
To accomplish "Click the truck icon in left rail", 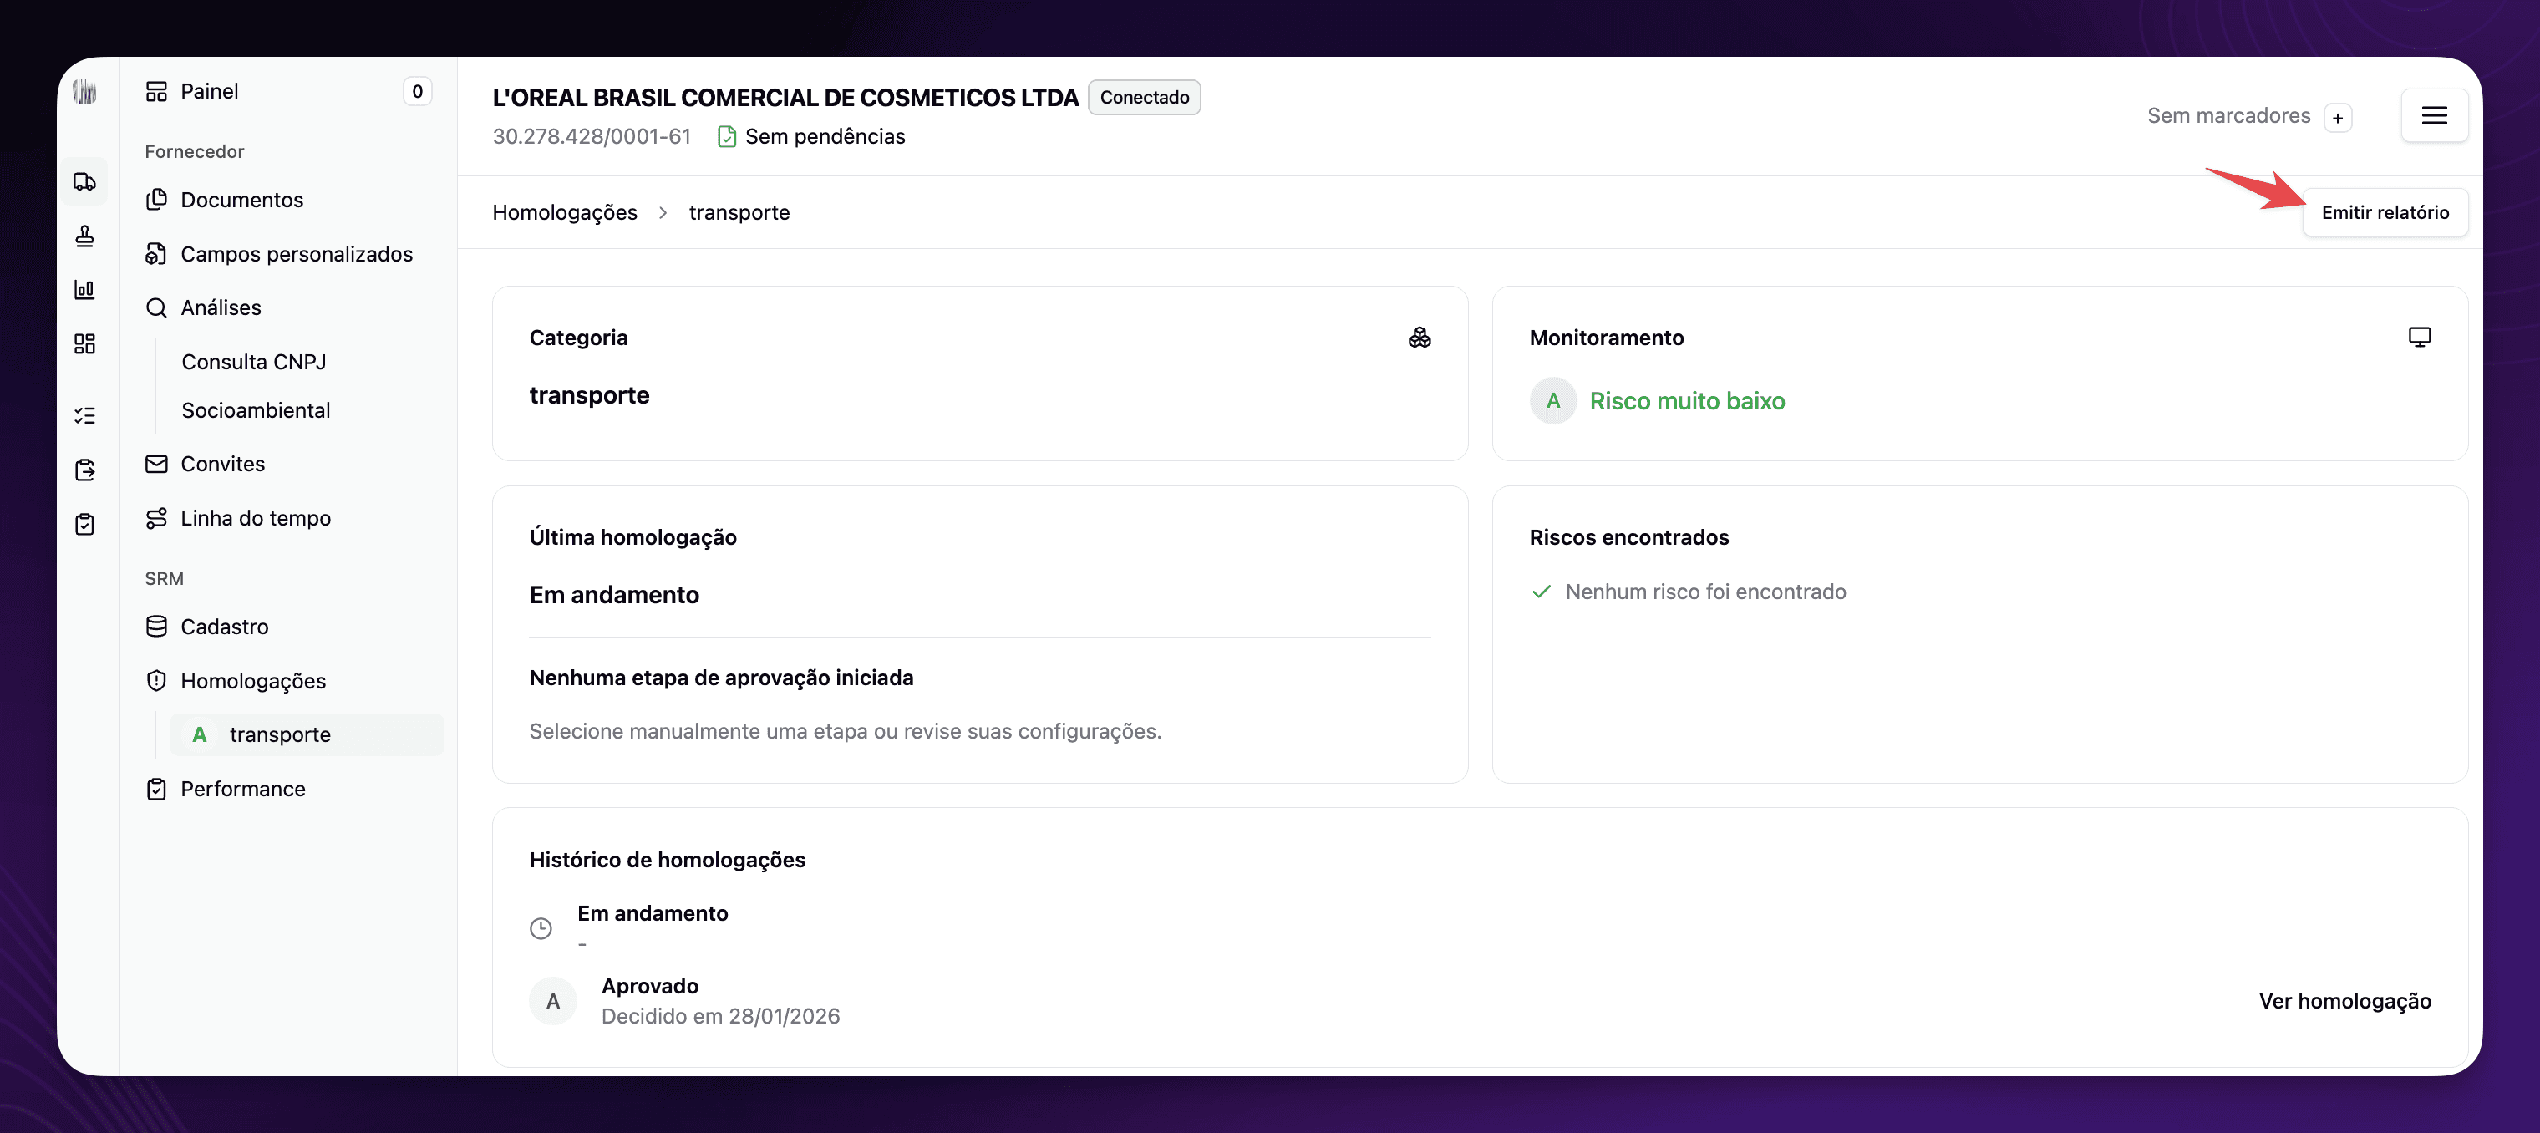I will pos(84,181).
